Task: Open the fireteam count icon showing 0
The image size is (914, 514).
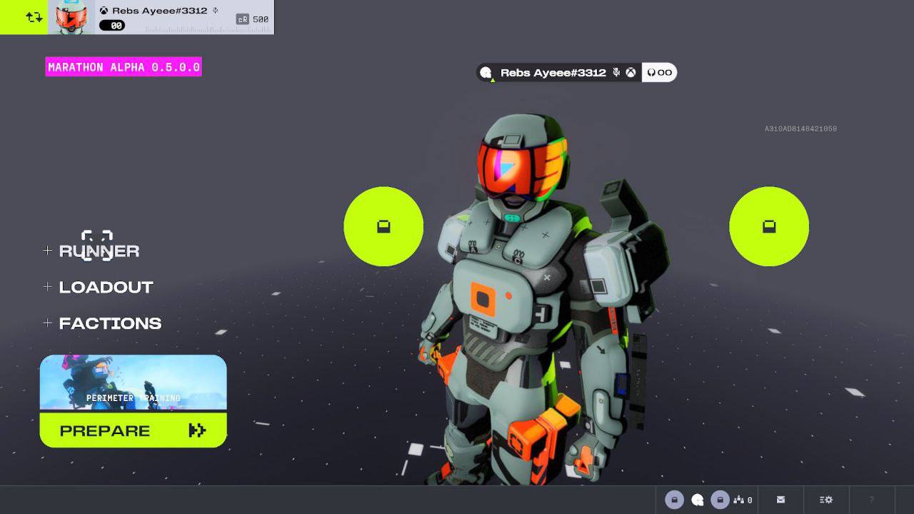Action: [743, 500]
